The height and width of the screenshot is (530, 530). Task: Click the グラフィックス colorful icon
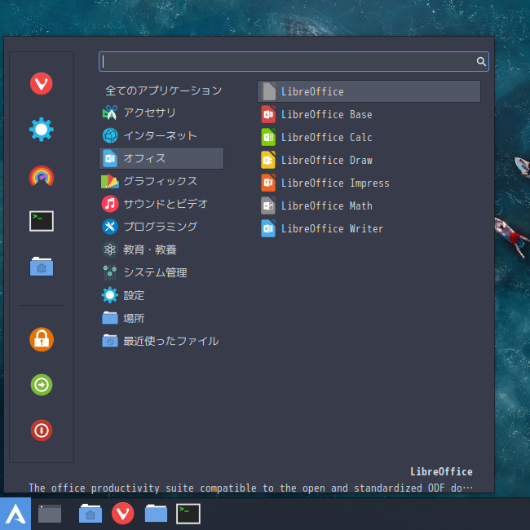point(110,181)
